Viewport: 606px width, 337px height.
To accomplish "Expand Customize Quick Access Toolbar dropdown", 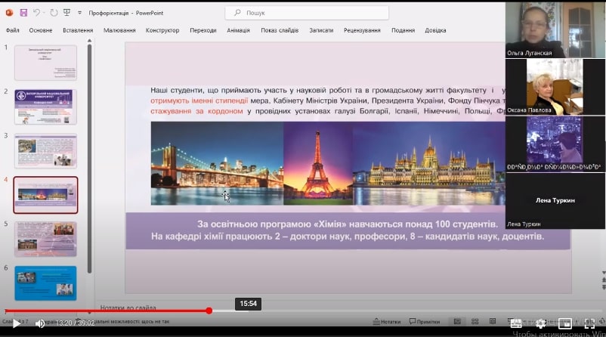I will (79, 13).
